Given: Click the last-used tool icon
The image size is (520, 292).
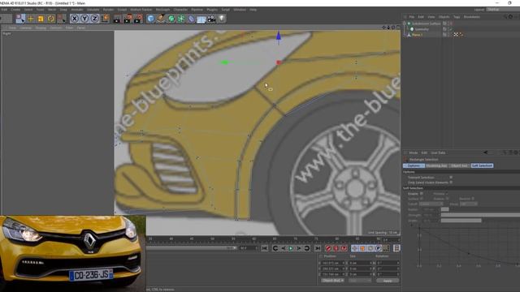Looking at the screenshot, I should (61, 19).
